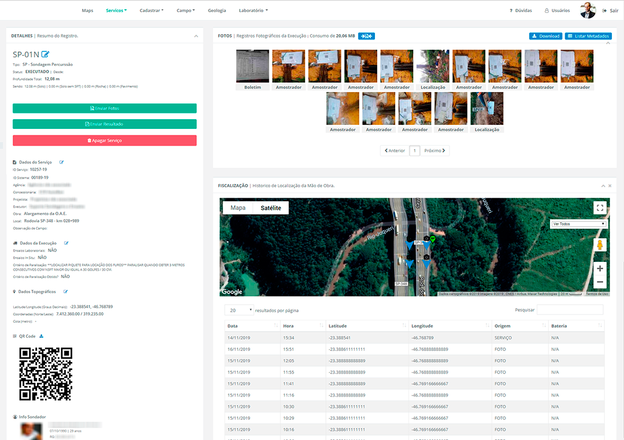
Task: Edit Dados do Serviço section
Action: point(62,162)
